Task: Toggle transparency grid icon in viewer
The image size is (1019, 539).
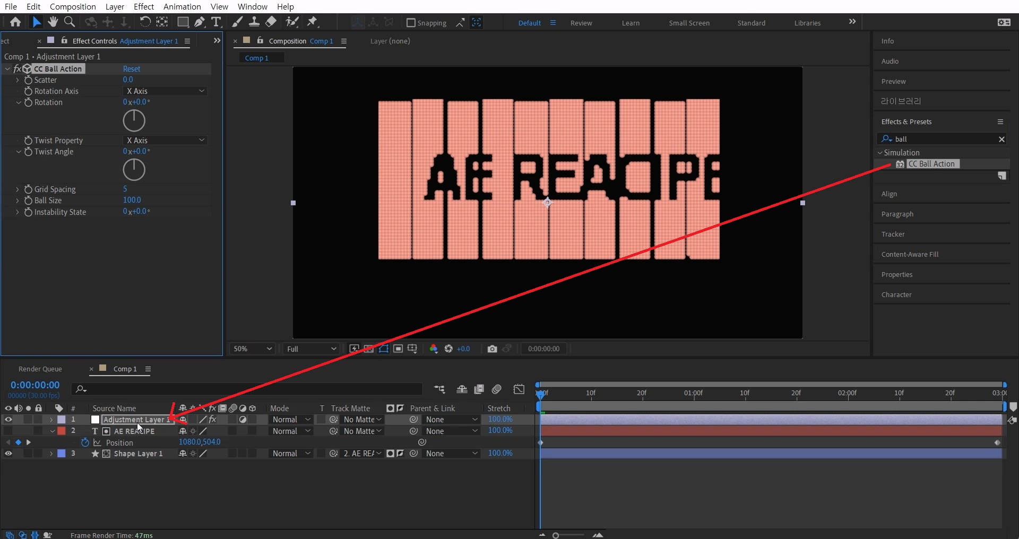Action: click(369, 349)
